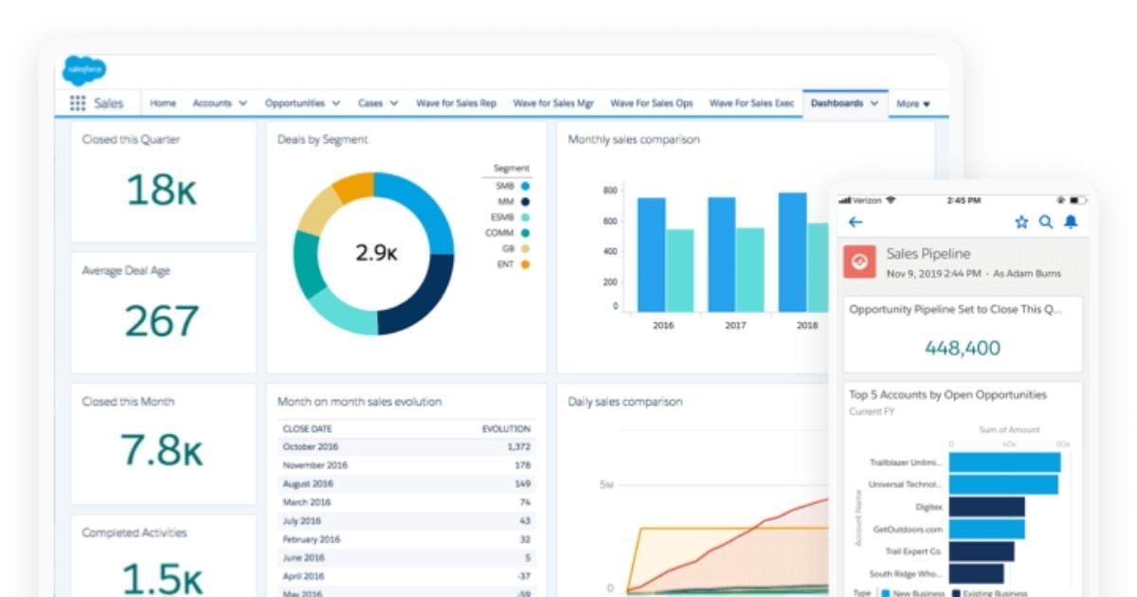Click the 1,372 evolution value
Screen dimensions: 1137x597
(x=518, y=446)
